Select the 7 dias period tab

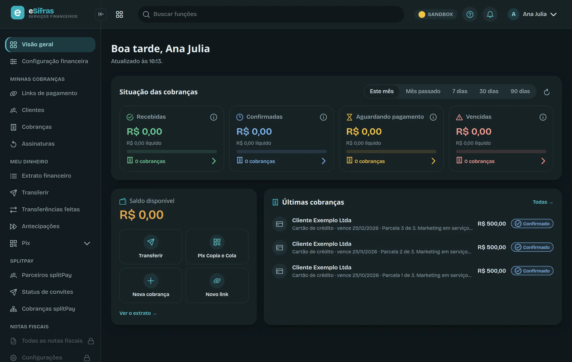click(x=460, y=91)
